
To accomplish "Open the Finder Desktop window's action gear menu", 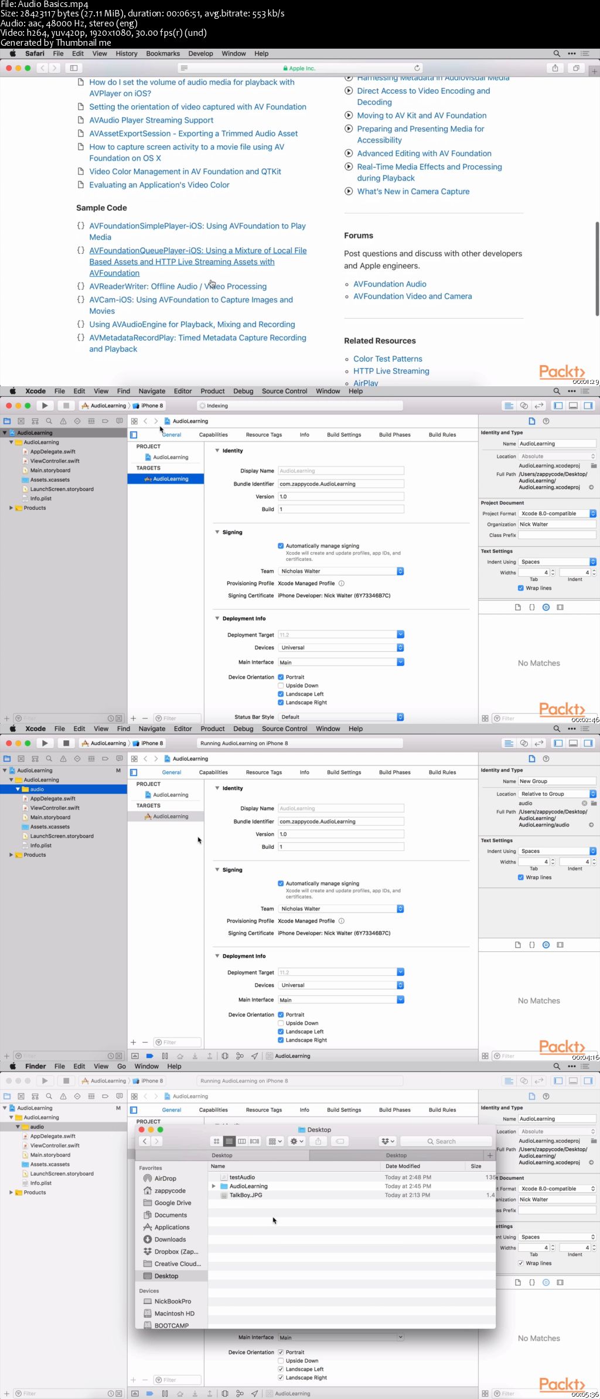I will click(x=297, y=1141).
